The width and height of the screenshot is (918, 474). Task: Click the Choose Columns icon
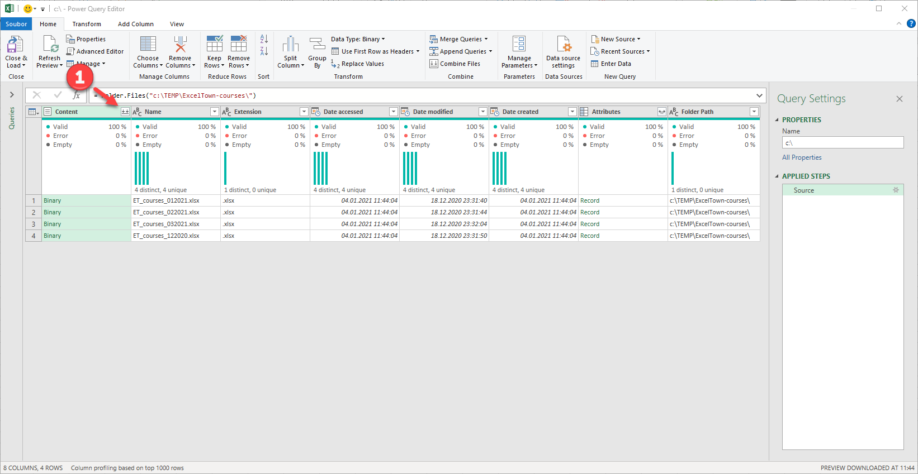click(148, 45)
